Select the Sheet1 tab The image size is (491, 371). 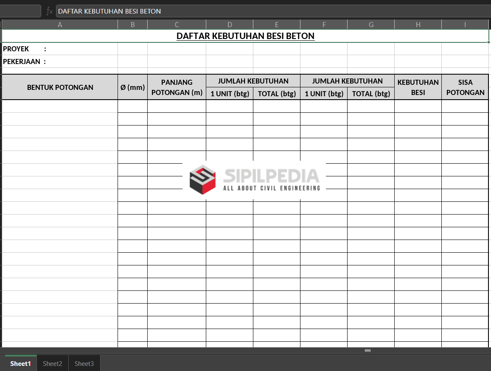[x=20, y=363]
